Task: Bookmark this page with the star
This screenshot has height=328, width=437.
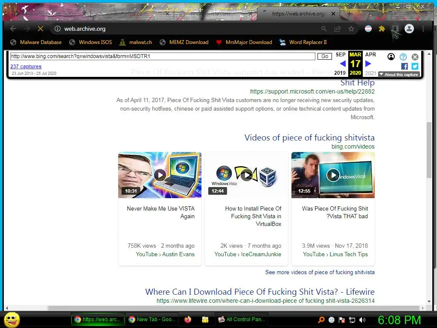Action: coord(351,29)
